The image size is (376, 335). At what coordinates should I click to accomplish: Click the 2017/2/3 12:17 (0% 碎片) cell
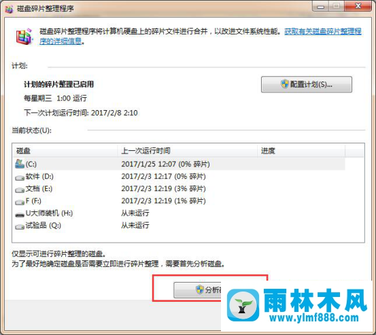point(164,177)
